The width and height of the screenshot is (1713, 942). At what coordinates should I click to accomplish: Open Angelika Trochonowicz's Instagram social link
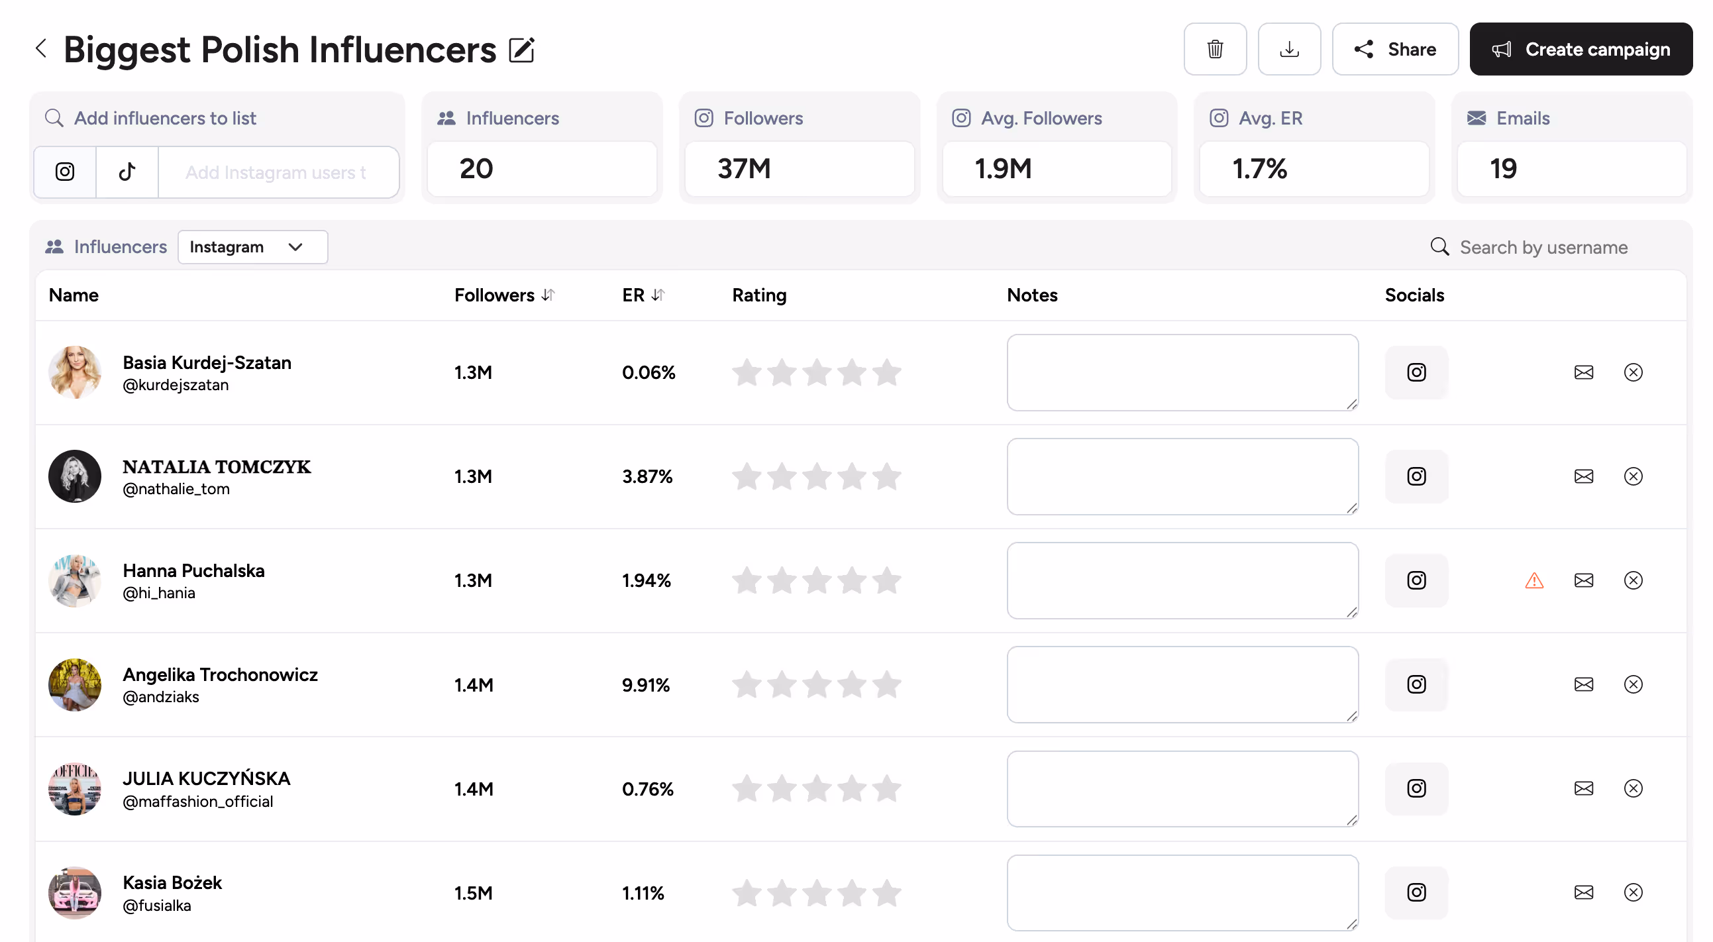tap(1416, 684)
